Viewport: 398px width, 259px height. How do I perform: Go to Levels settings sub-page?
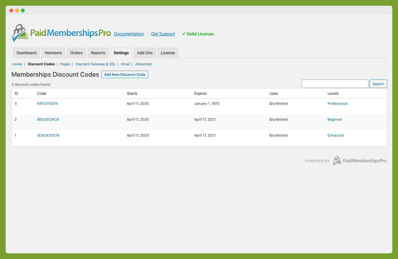pos(17,64)
